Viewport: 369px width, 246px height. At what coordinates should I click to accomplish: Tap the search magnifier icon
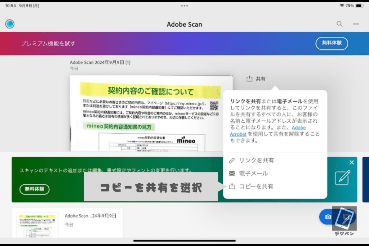[x=339, y=24]
